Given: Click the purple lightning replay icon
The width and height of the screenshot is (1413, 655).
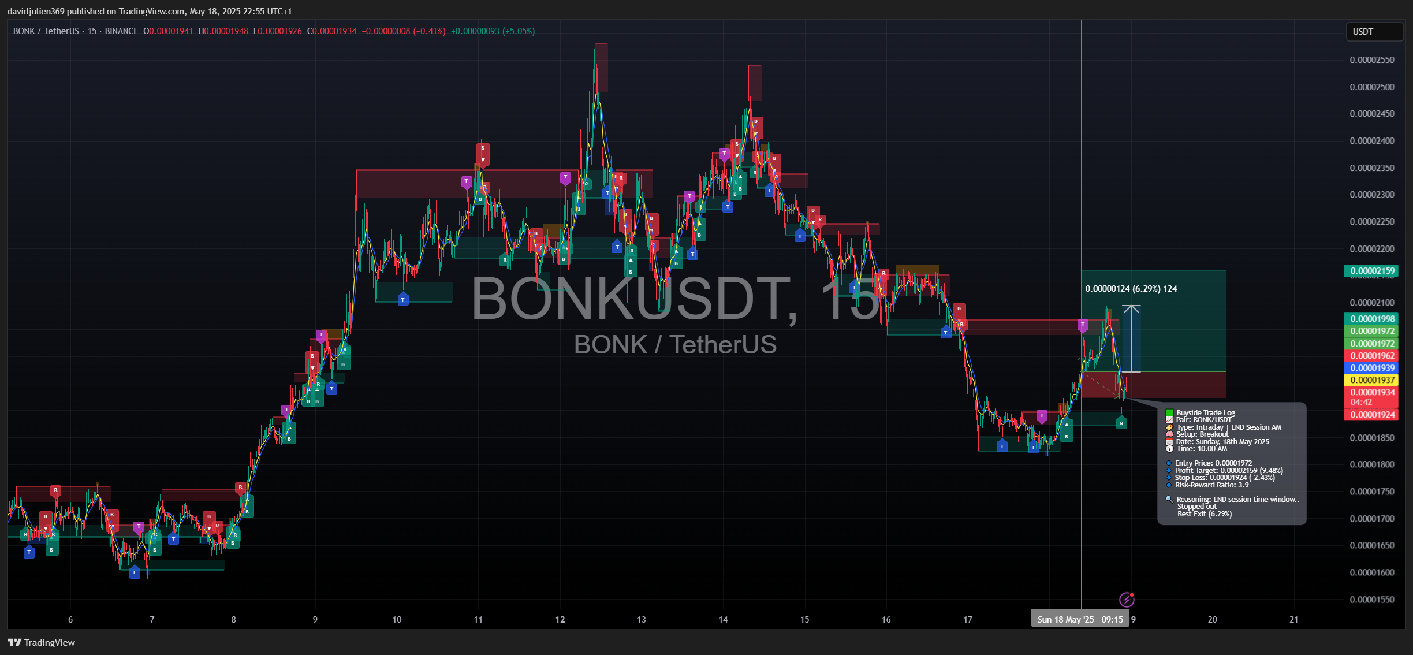Looking at the screenshot, I should click(x=1127, y=600).
